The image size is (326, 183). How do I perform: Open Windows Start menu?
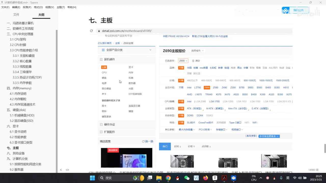(x=92, y=178)
